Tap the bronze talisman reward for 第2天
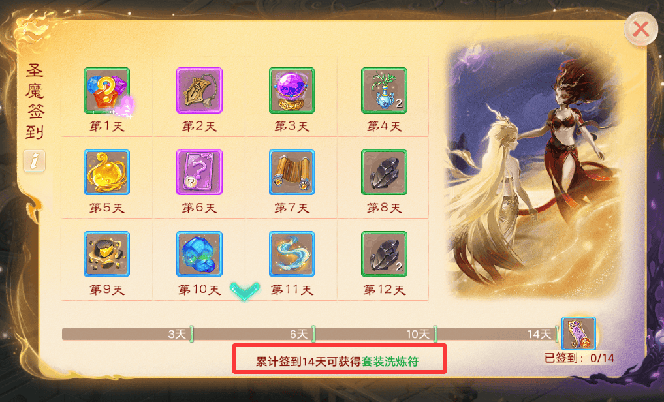The width and height of the screenshot is (664, 402). pyautogui.click(x=199, y=90)
